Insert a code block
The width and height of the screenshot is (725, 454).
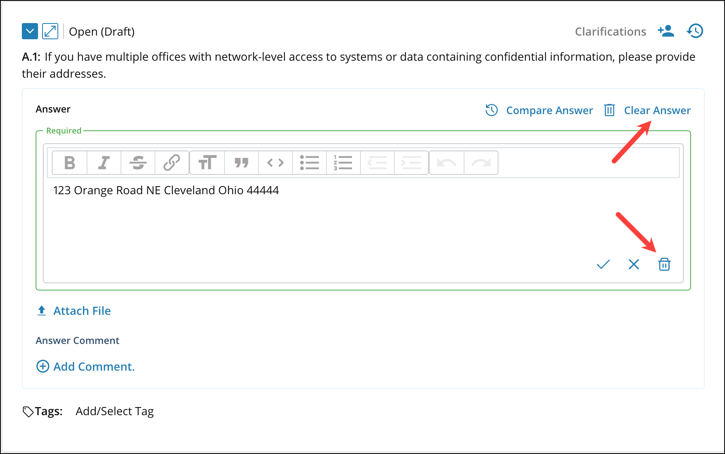pos(276,163)
